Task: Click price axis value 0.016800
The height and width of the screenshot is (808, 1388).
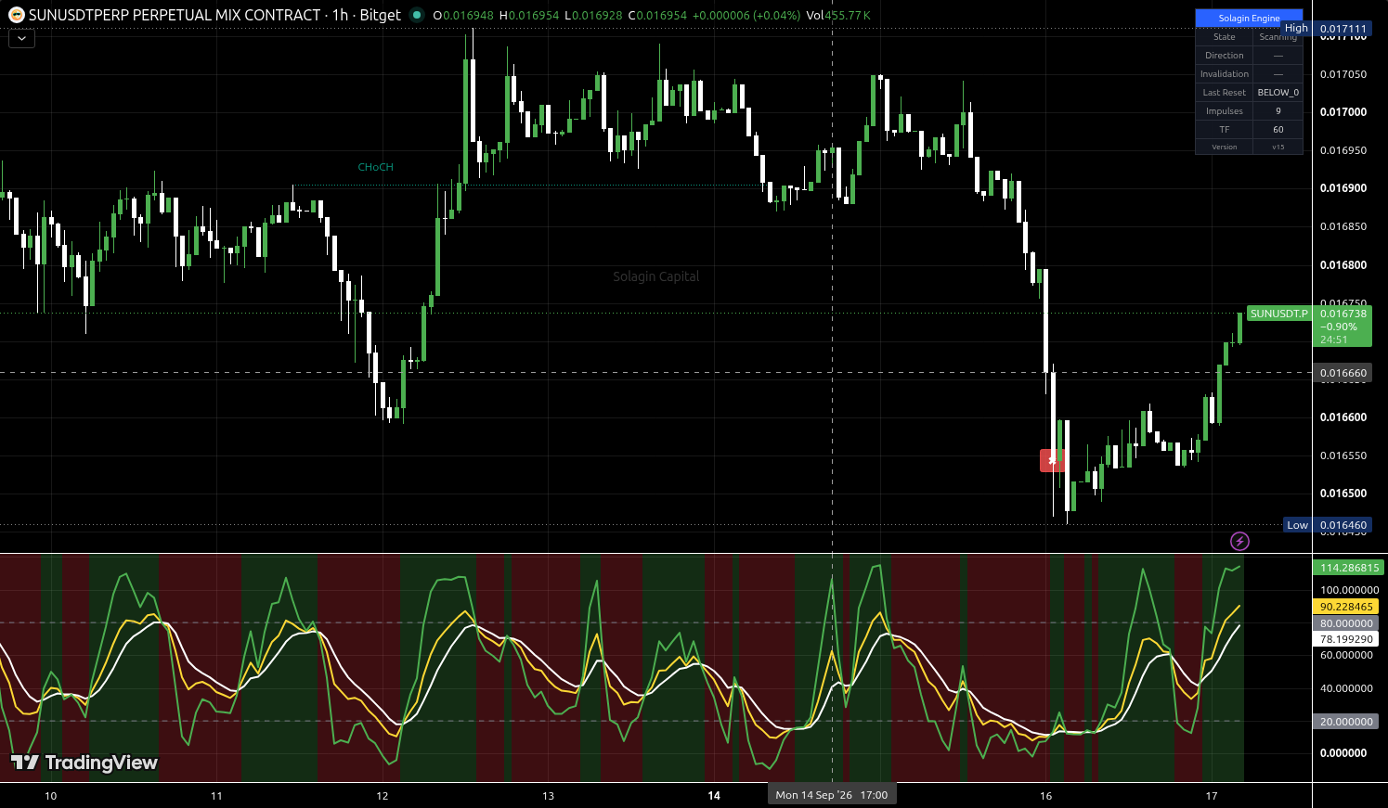Action: pyautogui.click(x=1343, y=265)
